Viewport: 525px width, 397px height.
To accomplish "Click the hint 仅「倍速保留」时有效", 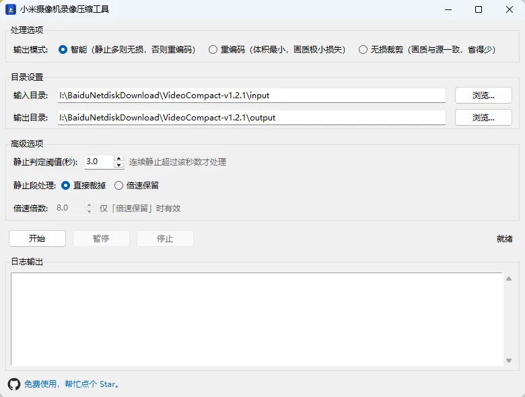I will pos(140,209).
